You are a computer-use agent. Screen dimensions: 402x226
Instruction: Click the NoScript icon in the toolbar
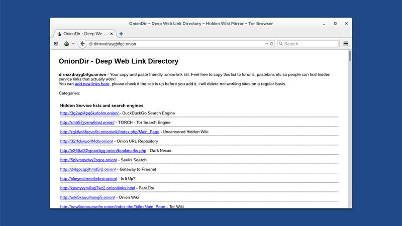click(x=56, y=44)
